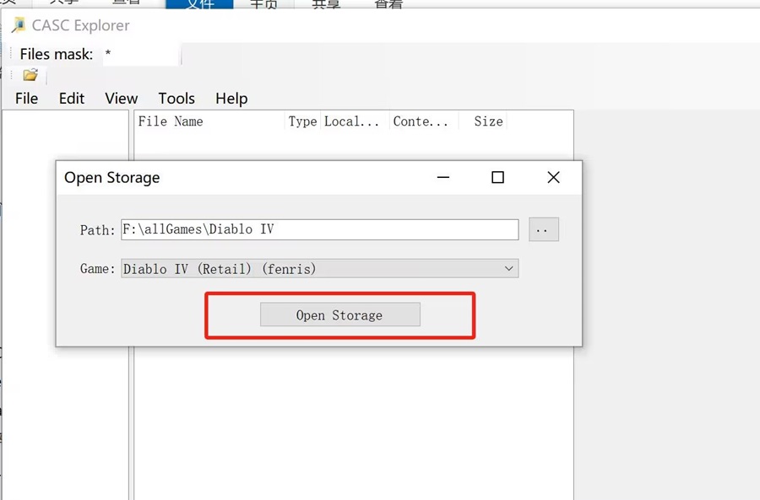This screenshot has width=760, height=500.
Task: Open the Edit menu
Action: tap(72, 99)
